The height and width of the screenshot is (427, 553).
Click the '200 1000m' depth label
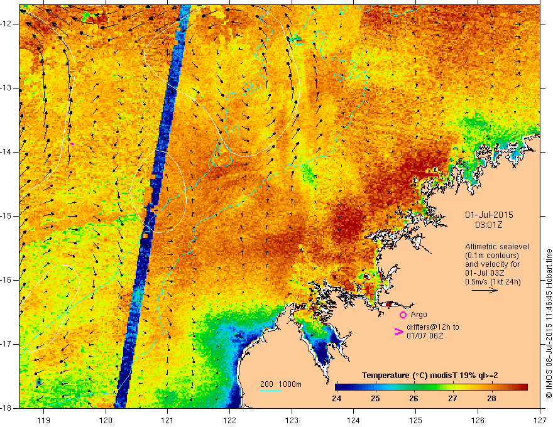[x=281, y=384]
